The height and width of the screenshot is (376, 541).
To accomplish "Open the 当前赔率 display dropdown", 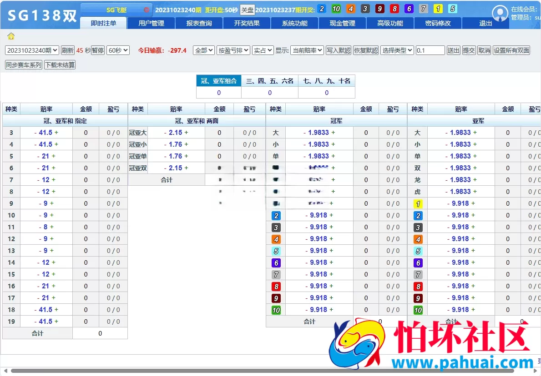I will coord(307,50).
